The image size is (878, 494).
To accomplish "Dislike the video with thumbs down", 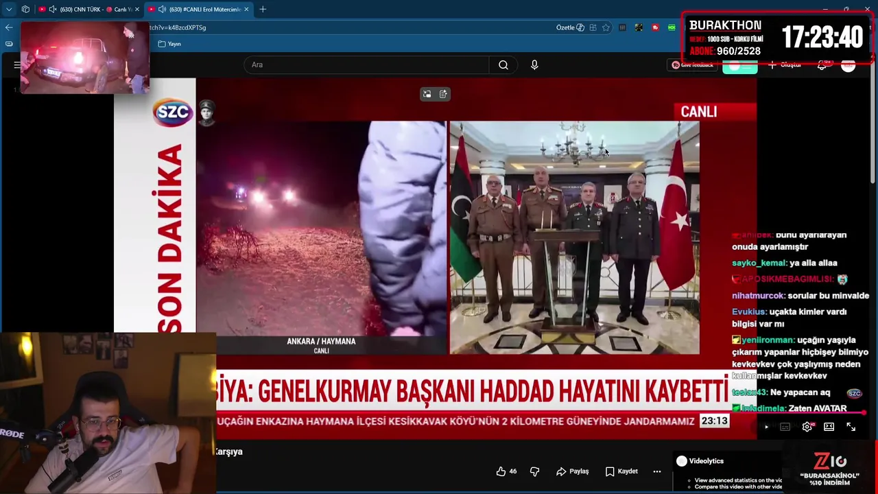I will pos(534,471).
